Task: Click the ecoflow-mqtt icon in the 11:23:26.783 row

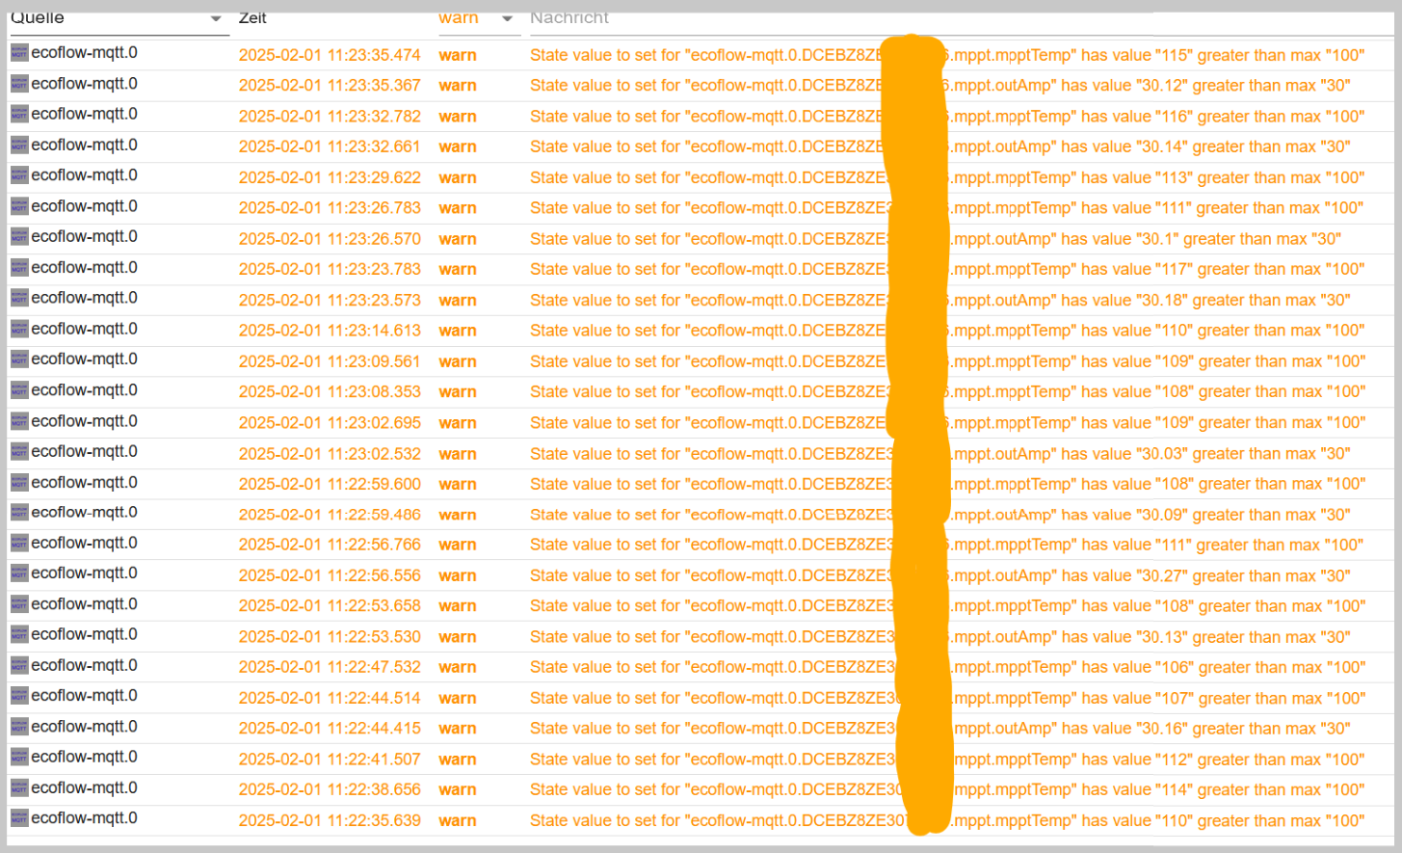Action: [x=19, y=206]
